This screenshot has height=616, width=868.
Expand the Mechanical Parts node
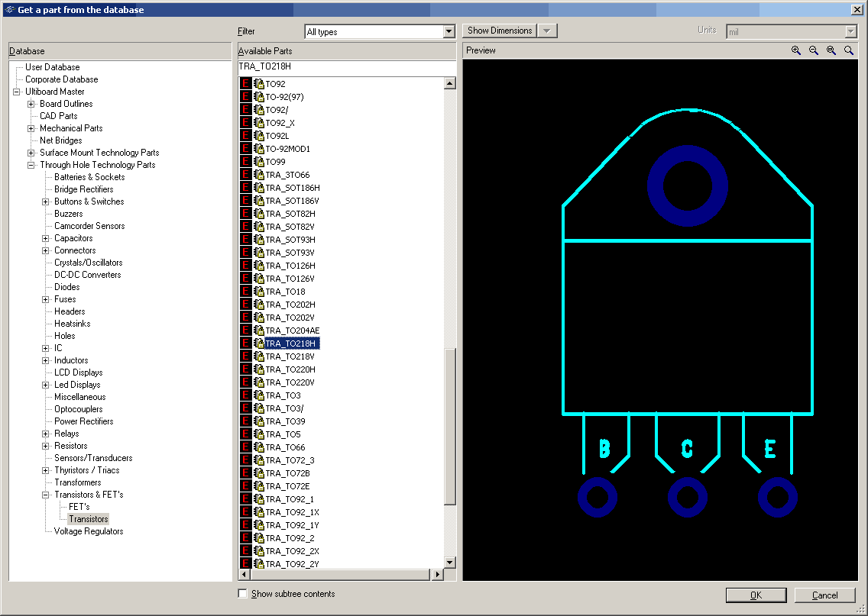31,128
